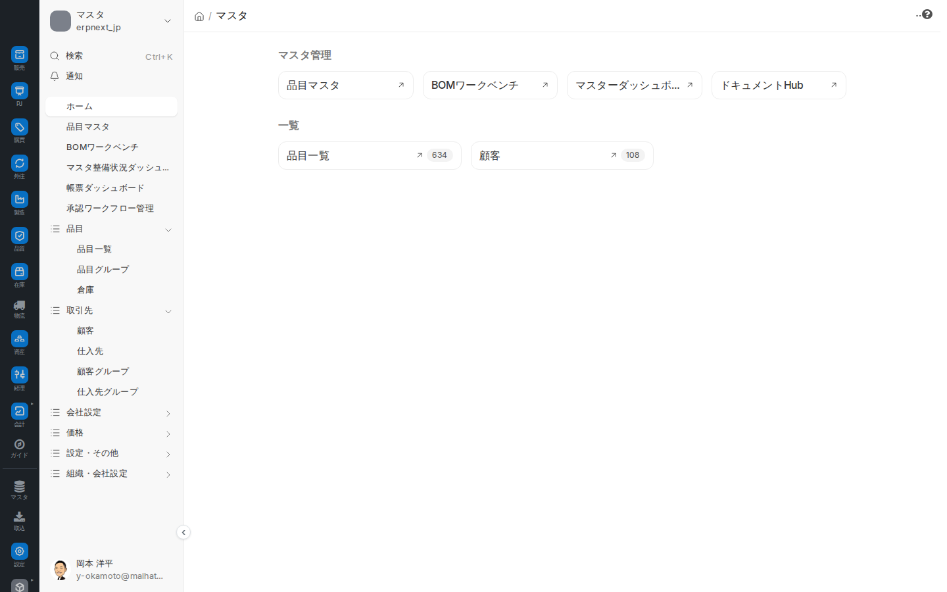Image resolution: width=947 pixels, height=592 pixels.
Task: Click the arrow icon on ドキュメントHub card
Action: point(834,85)
